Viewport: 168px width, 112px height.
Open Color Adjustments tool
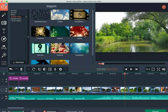[x=45, y=69]
